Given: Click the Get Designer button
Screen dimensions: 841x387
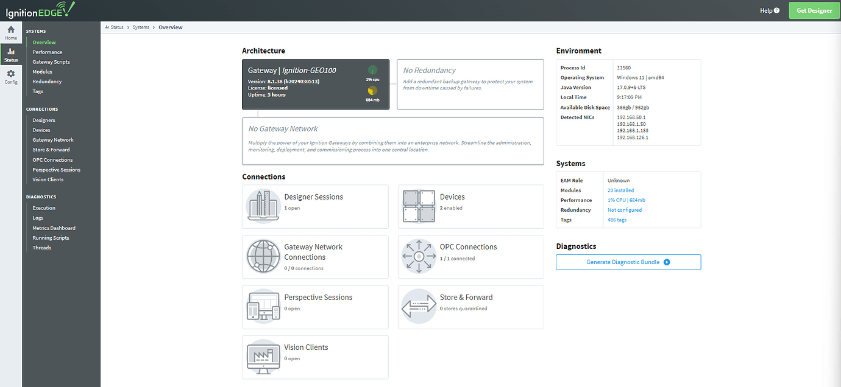Looking at the screenshot, I should point(814,10).
